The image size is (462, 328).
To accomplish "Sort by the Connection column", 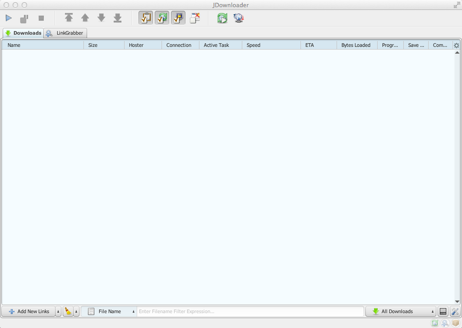I will (x=180, y=45).
